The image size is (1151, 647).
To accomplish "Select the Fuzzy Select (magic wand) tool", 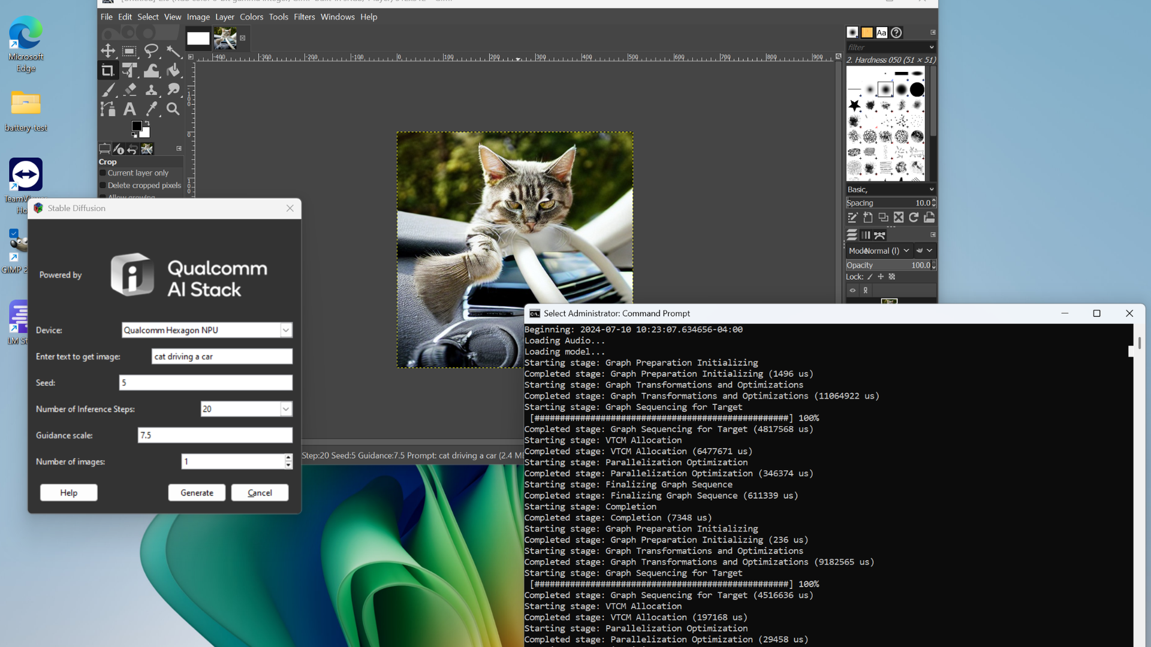I will point(174,51).
